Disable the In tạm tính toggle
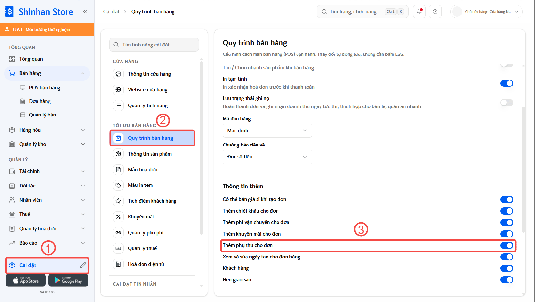The width and height of the screenshot is (535, 302). (507, 83)
